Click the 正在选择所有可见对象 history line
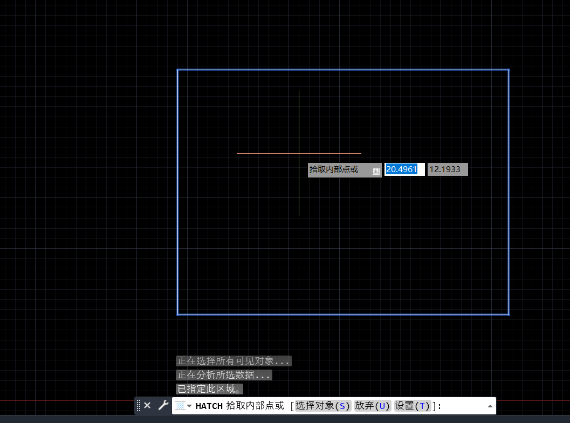 [234, 361]
